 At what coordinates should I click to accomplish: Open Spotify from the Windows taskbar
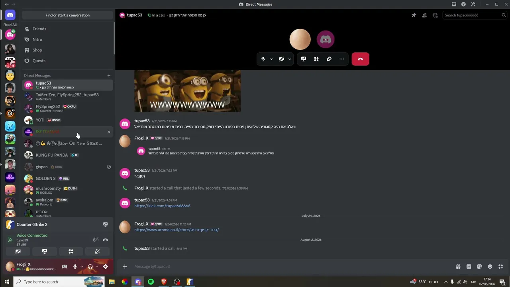pos(151,282)
